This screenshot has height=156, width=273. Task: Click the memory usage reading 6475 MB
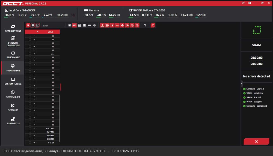click(114, 15)
